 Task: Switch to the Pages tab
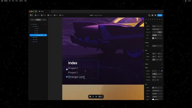[32, 20]
